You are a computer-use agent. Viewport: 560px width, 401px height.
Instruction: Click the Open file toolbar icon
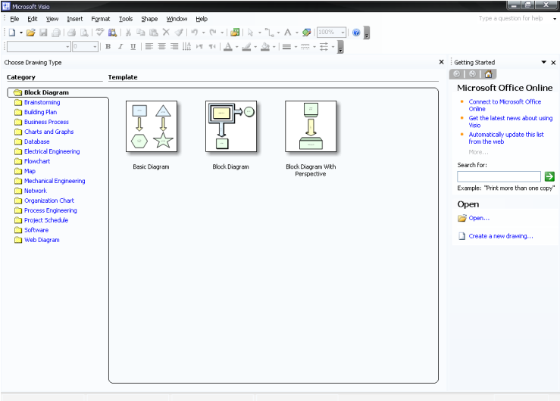31,33
